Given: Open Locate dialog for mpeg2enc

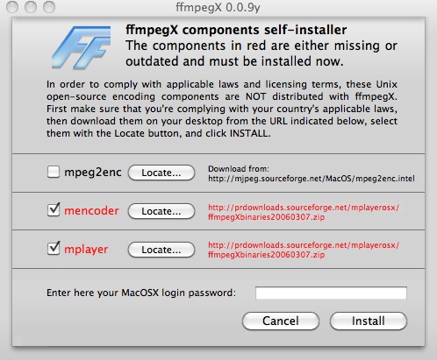Looking at the screenshot, I should (161, 173).
